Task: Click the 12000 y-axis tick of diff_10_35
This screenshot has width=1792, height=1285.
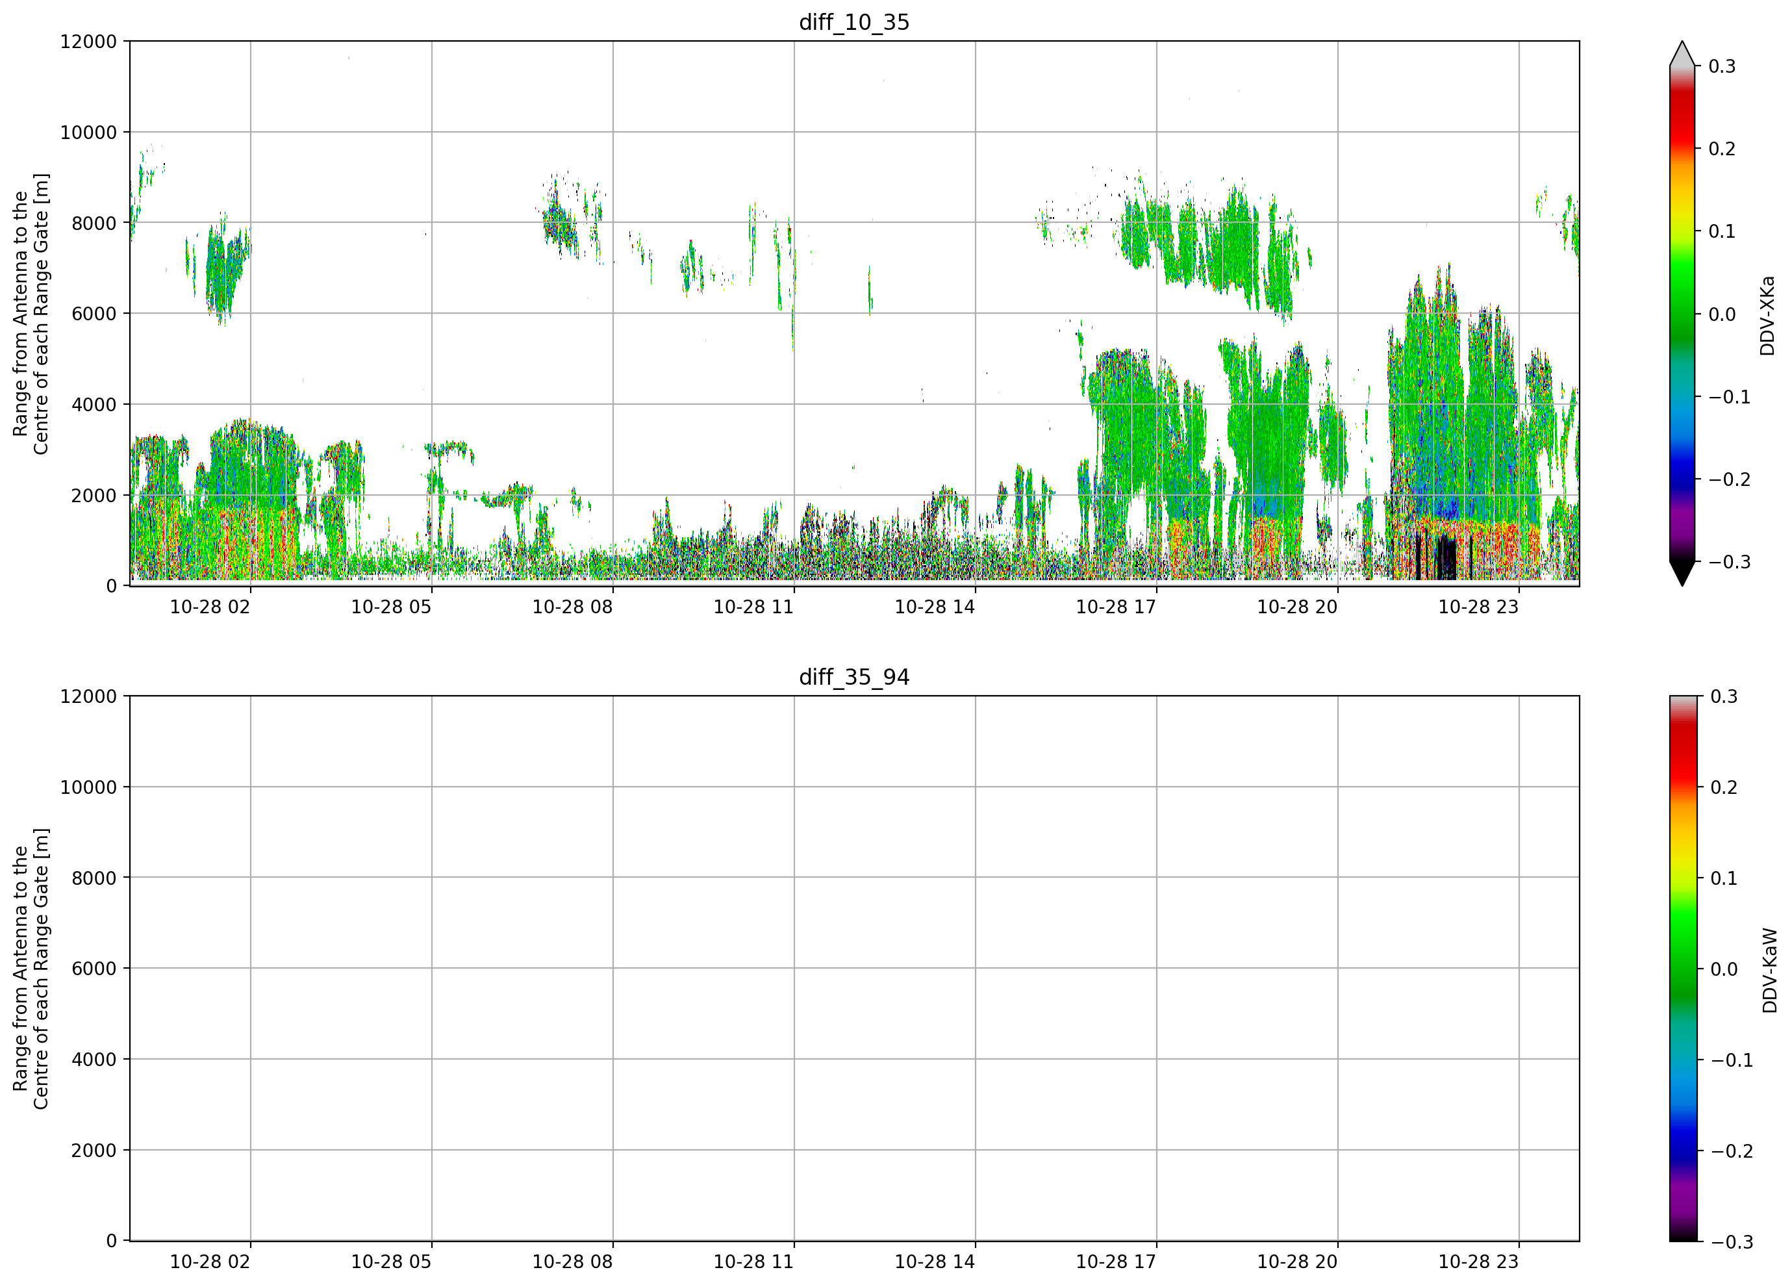Action: [88, 42]
